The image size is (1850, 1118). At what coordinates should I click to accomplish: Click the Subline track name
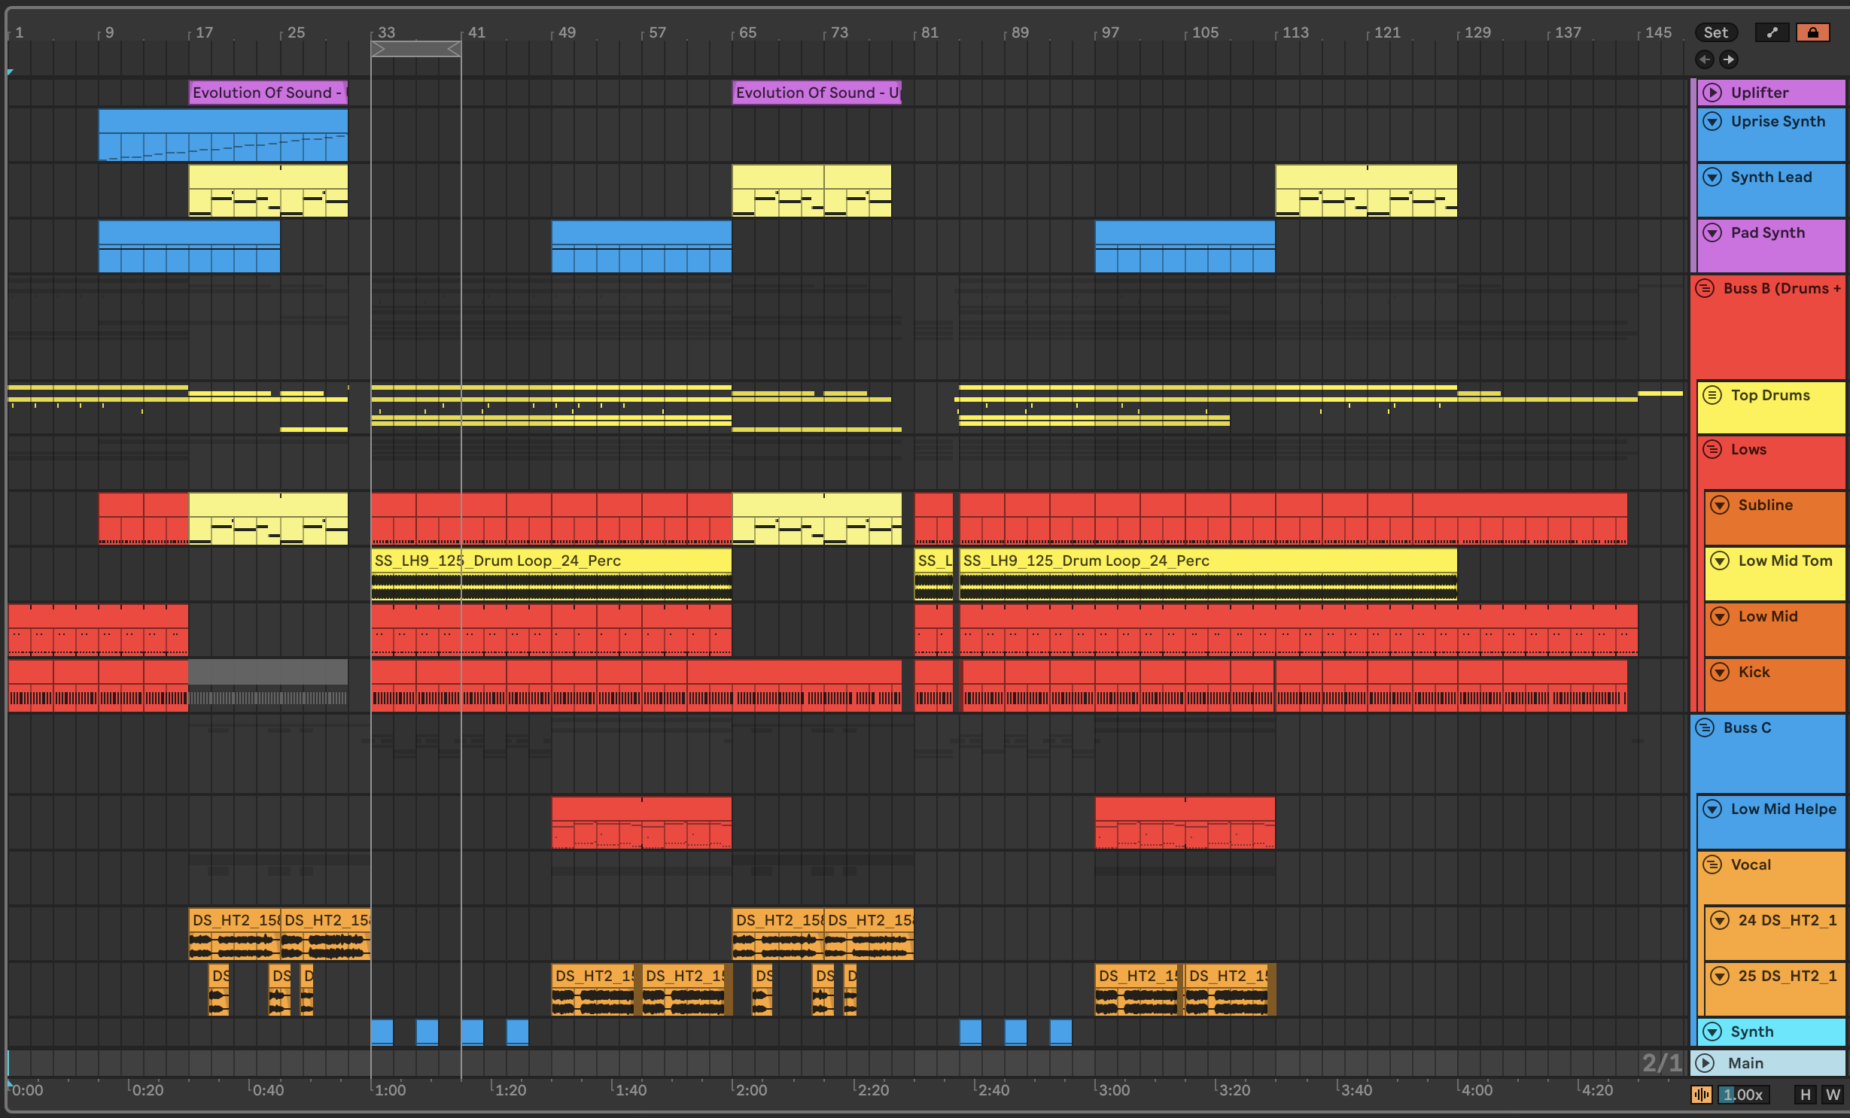tap(1765, 505)
